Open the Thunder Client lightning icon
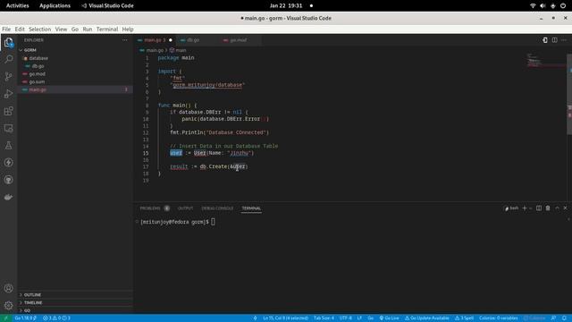 pyautogui.click(x=8, y=163)
